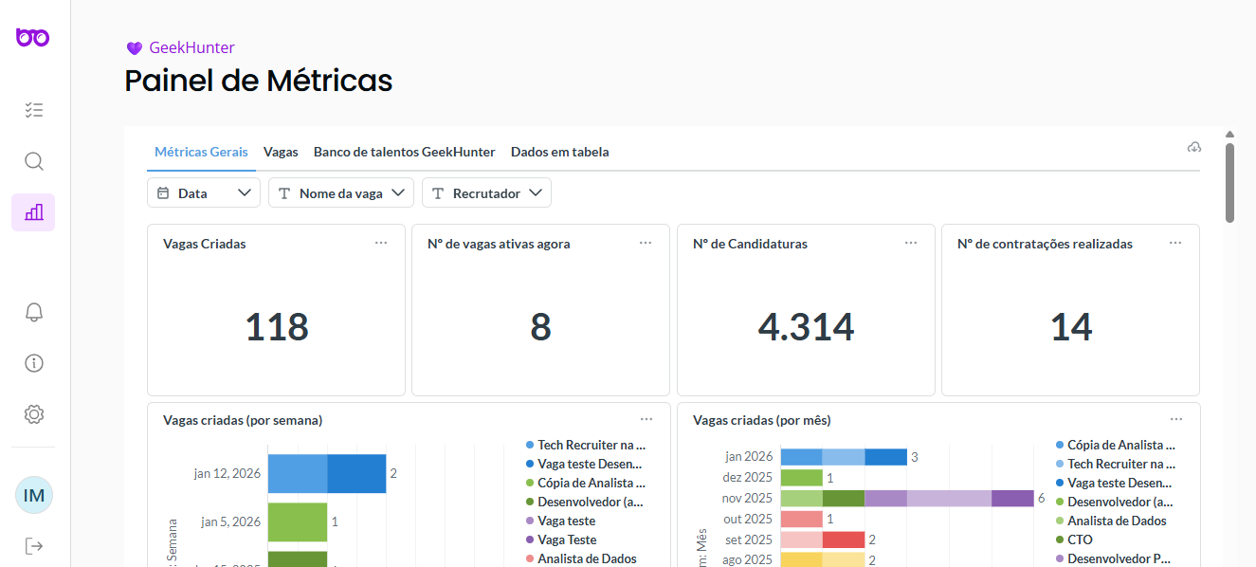The height and width of the screenshot is (567, 1256).
Task: Click the logout arrow icon
Action: (34, 546)
